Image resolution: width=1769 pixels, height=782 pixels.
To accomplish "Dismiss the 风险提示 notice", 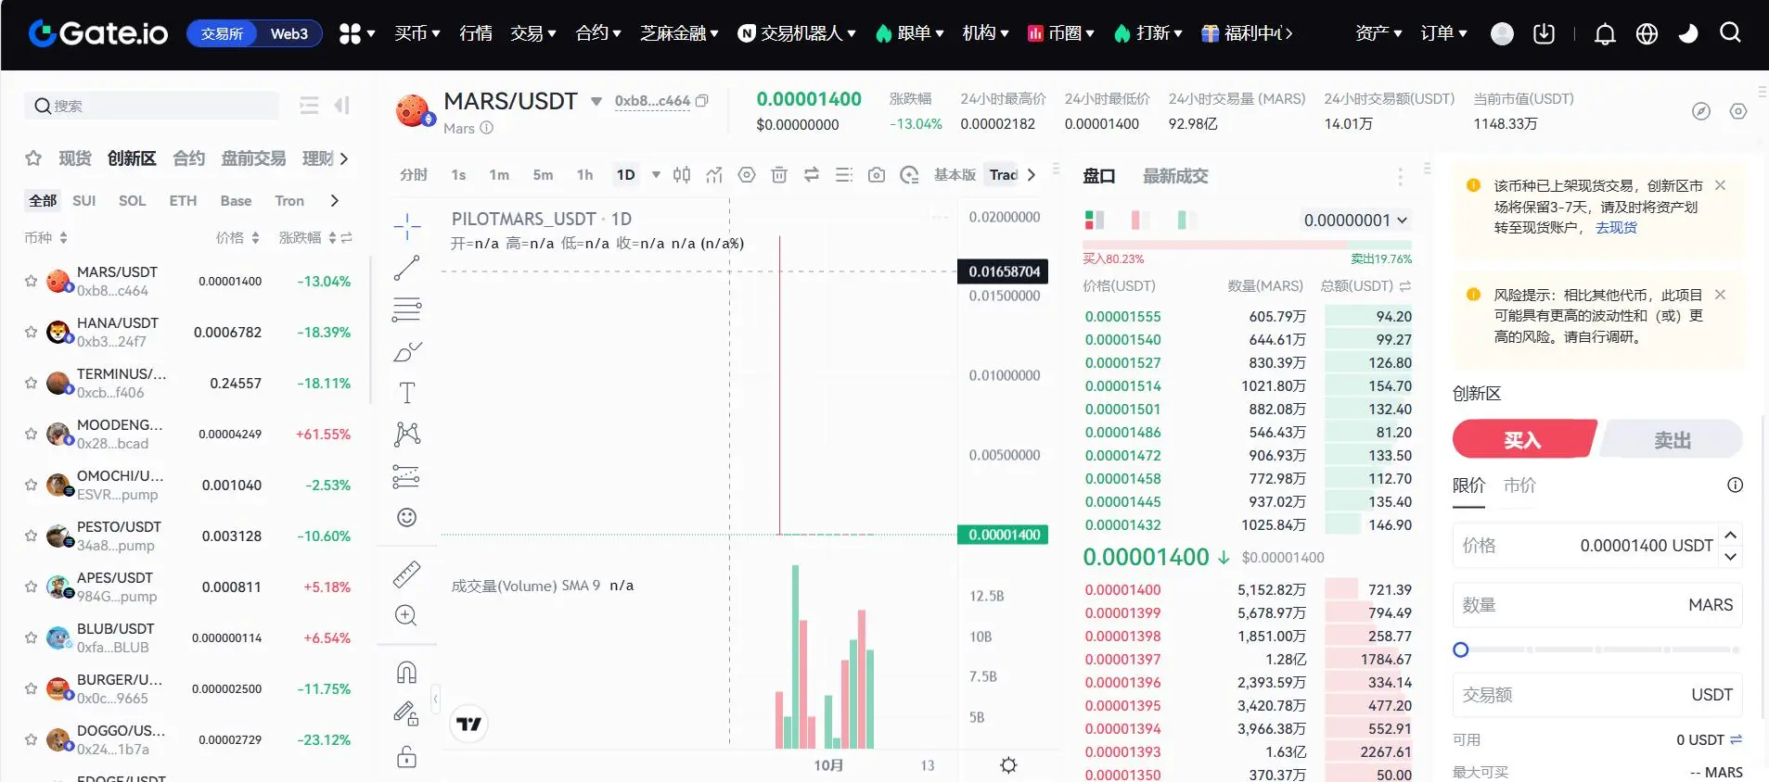I will 1720,295.
